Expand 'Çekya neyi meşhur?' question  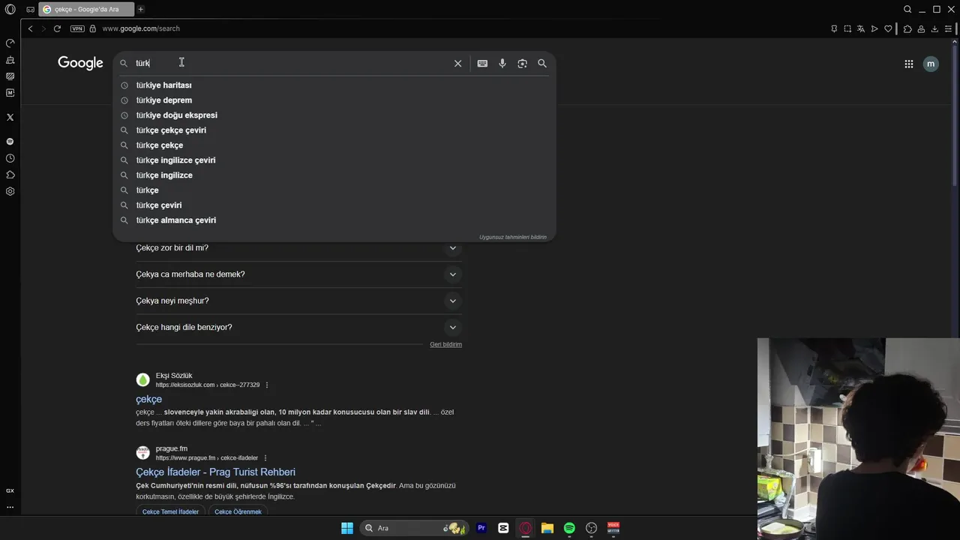pyautogui.click(x=298, y=301)
